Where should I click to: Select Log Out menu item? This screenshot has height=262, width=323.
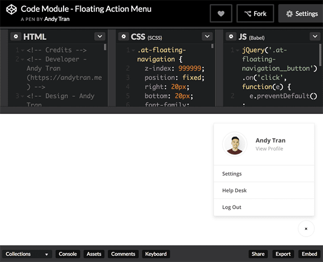264,207
